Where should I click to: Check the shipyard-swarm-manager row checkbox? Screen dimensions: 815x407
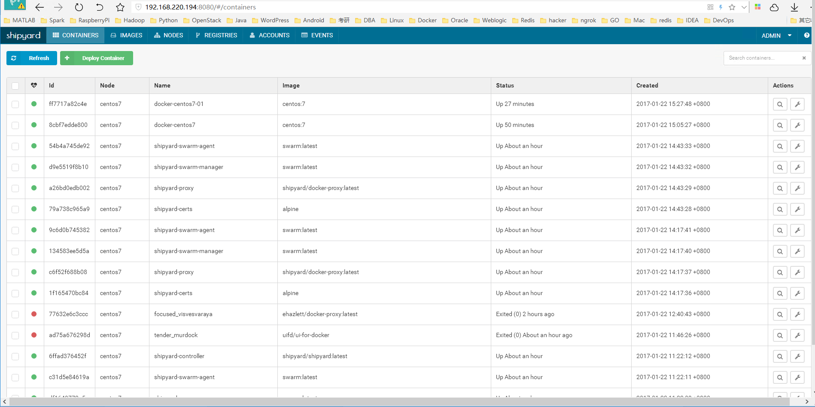click(x=15, y=167)
